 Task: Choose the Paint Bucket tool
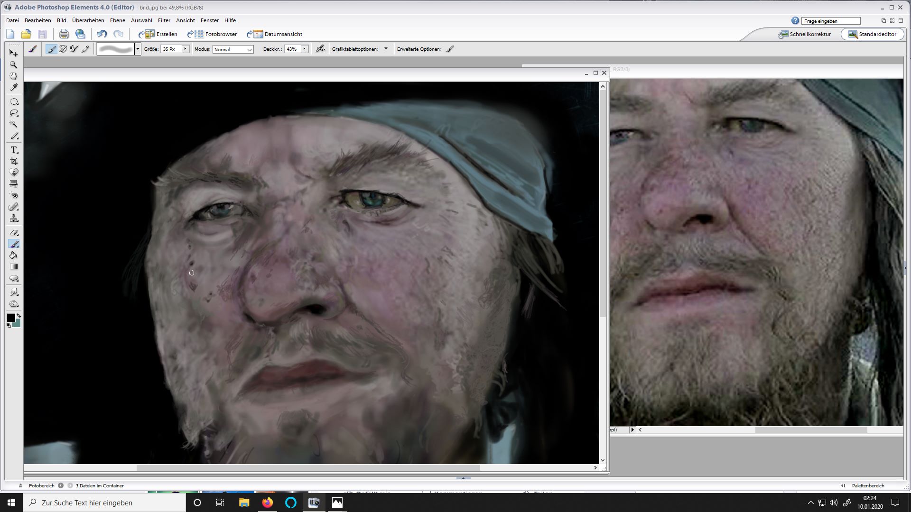point(14,256)
